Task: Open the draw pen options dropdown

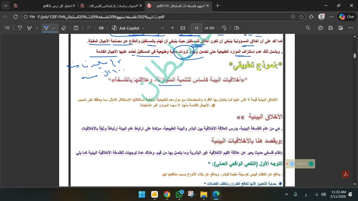Action: (54, 28)
